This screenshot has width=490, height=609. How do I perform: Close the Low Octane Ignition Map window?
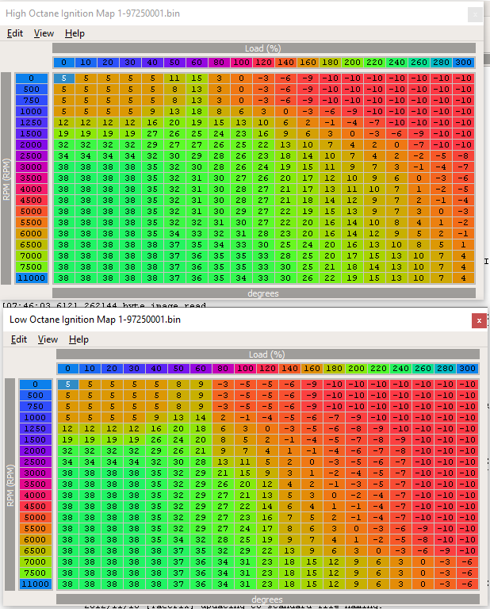click(478, 320)
